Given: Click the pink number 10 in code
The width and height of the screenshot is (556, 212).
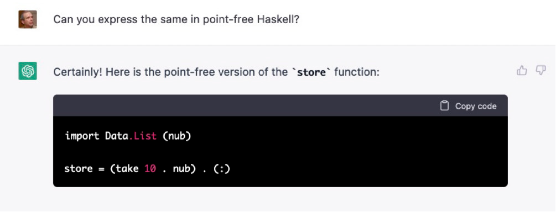Looking at the screenshot, I should 150,169.
